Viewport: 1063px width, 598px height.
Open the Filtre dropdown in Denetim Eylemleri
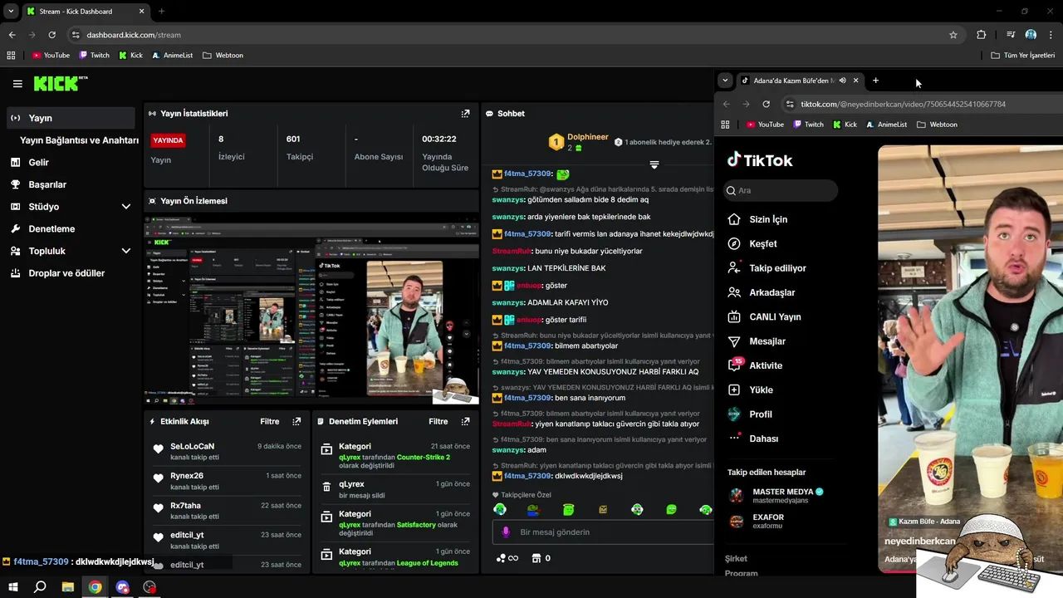pyautogui.click(x=438, y=421)
